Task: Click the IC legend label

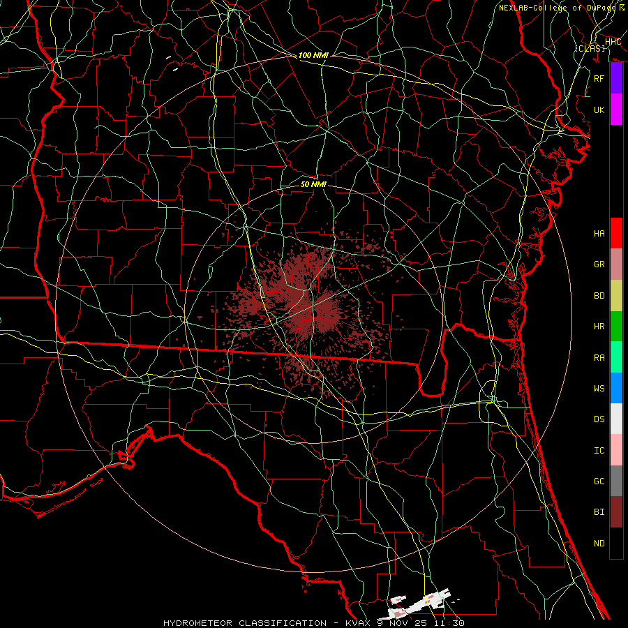Action: click(599, 451)
